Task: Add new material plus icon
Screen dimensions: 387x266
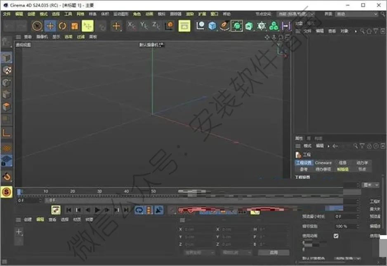Action: pyautogui.click(x=19, y=231)
